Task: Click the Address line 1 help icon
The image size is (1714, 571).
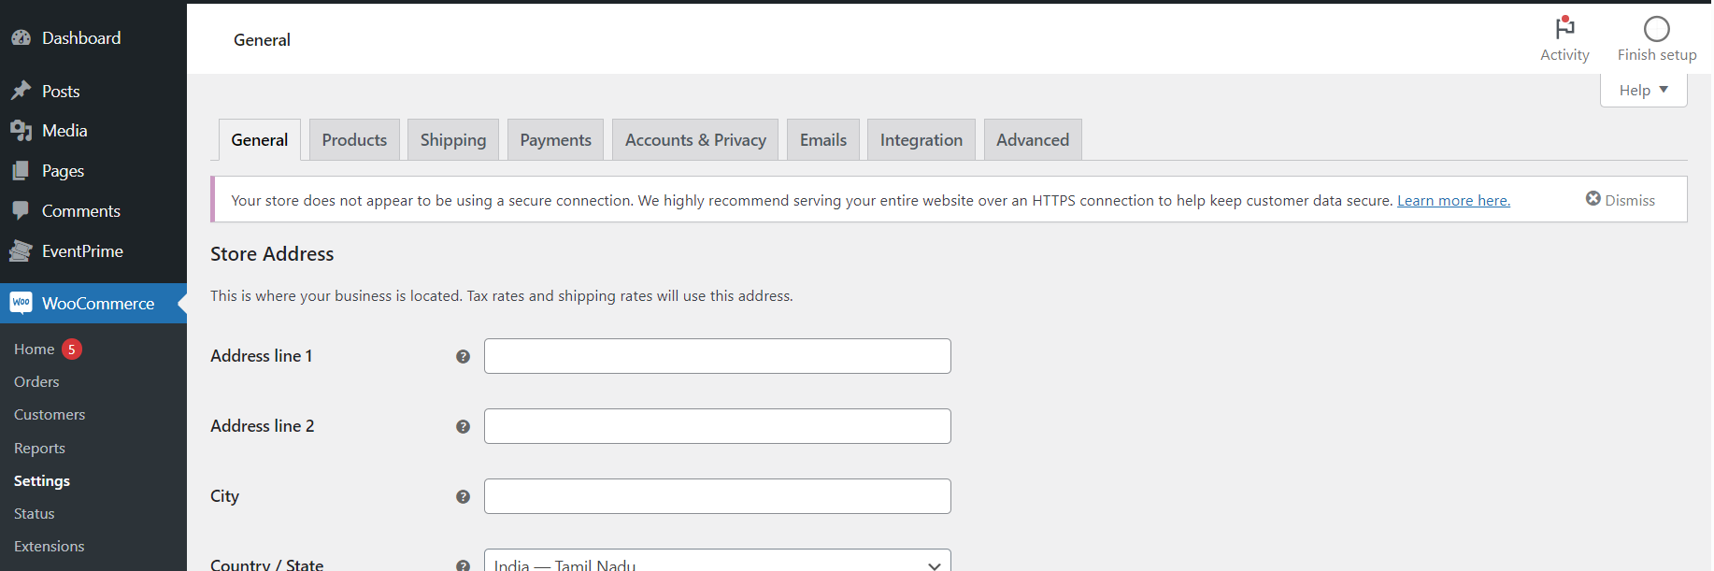Action: [x=463, y=357]
